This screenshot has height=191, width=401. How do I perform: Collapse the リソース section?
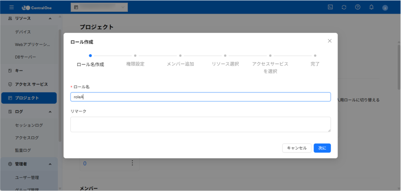pyautogui.click(x=50, y=18)
